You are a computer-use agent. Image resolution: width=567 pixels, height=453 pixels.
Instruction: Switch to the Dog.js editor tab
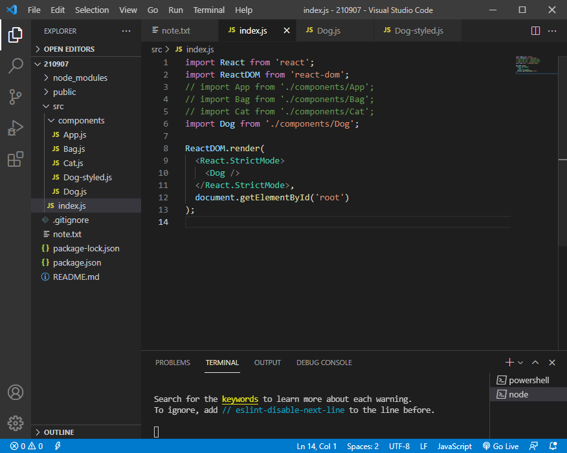tap(335, 30)
